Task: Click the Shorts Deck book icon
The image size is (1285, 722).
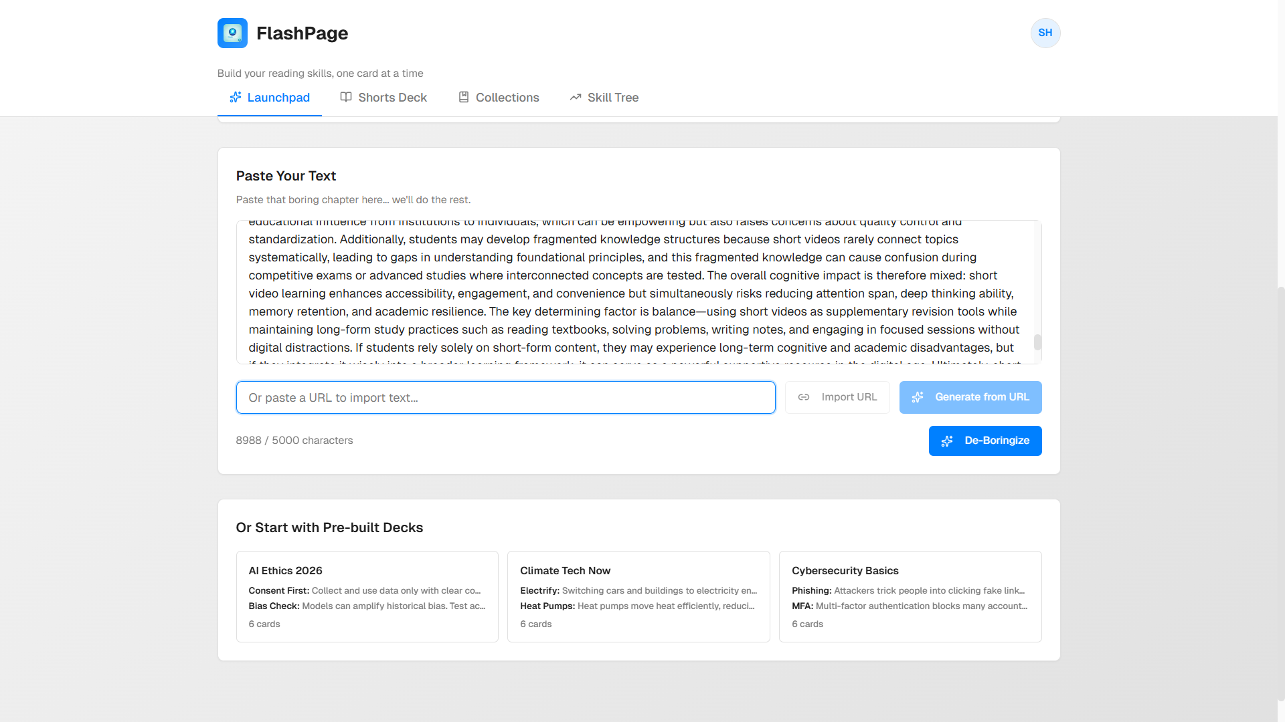Action: (346, 98)
